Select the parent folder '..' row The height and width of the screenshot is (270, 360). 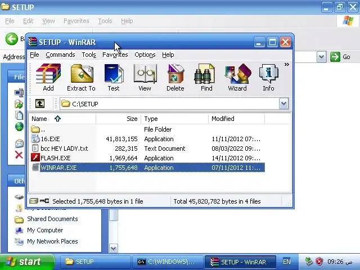(x=147, y=129)
